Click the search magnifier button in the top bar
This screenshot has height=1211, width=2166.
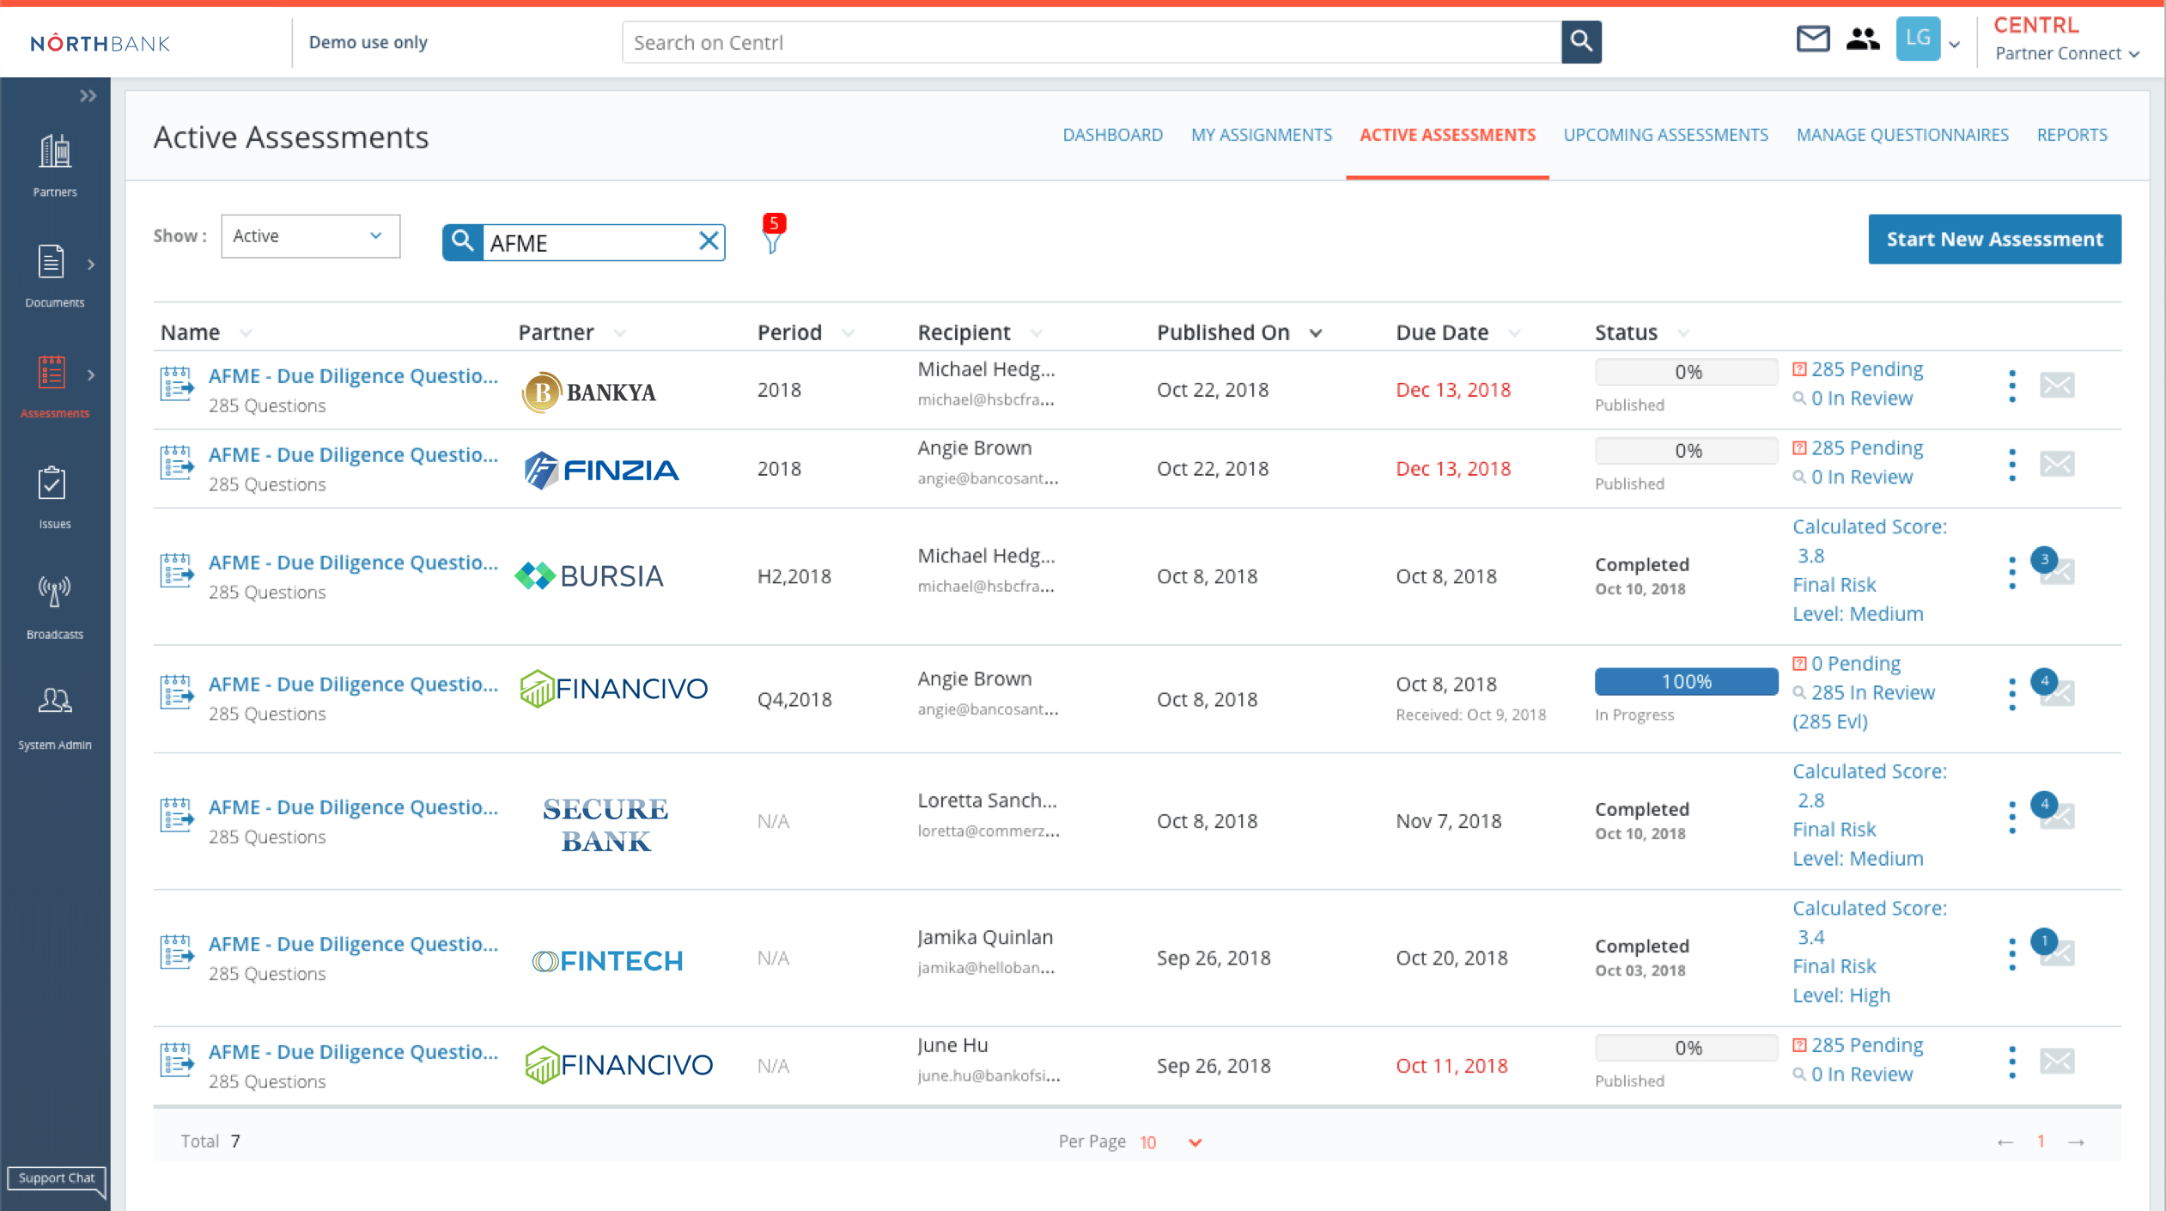[1581, 42]
